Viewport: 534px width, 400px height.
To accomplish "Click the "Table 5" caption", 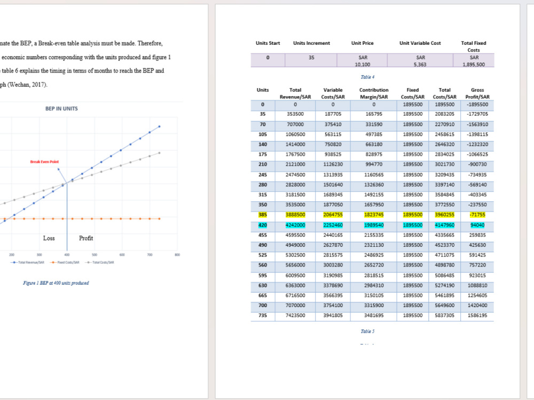I will pyautogui.click(x=367, y=331).
